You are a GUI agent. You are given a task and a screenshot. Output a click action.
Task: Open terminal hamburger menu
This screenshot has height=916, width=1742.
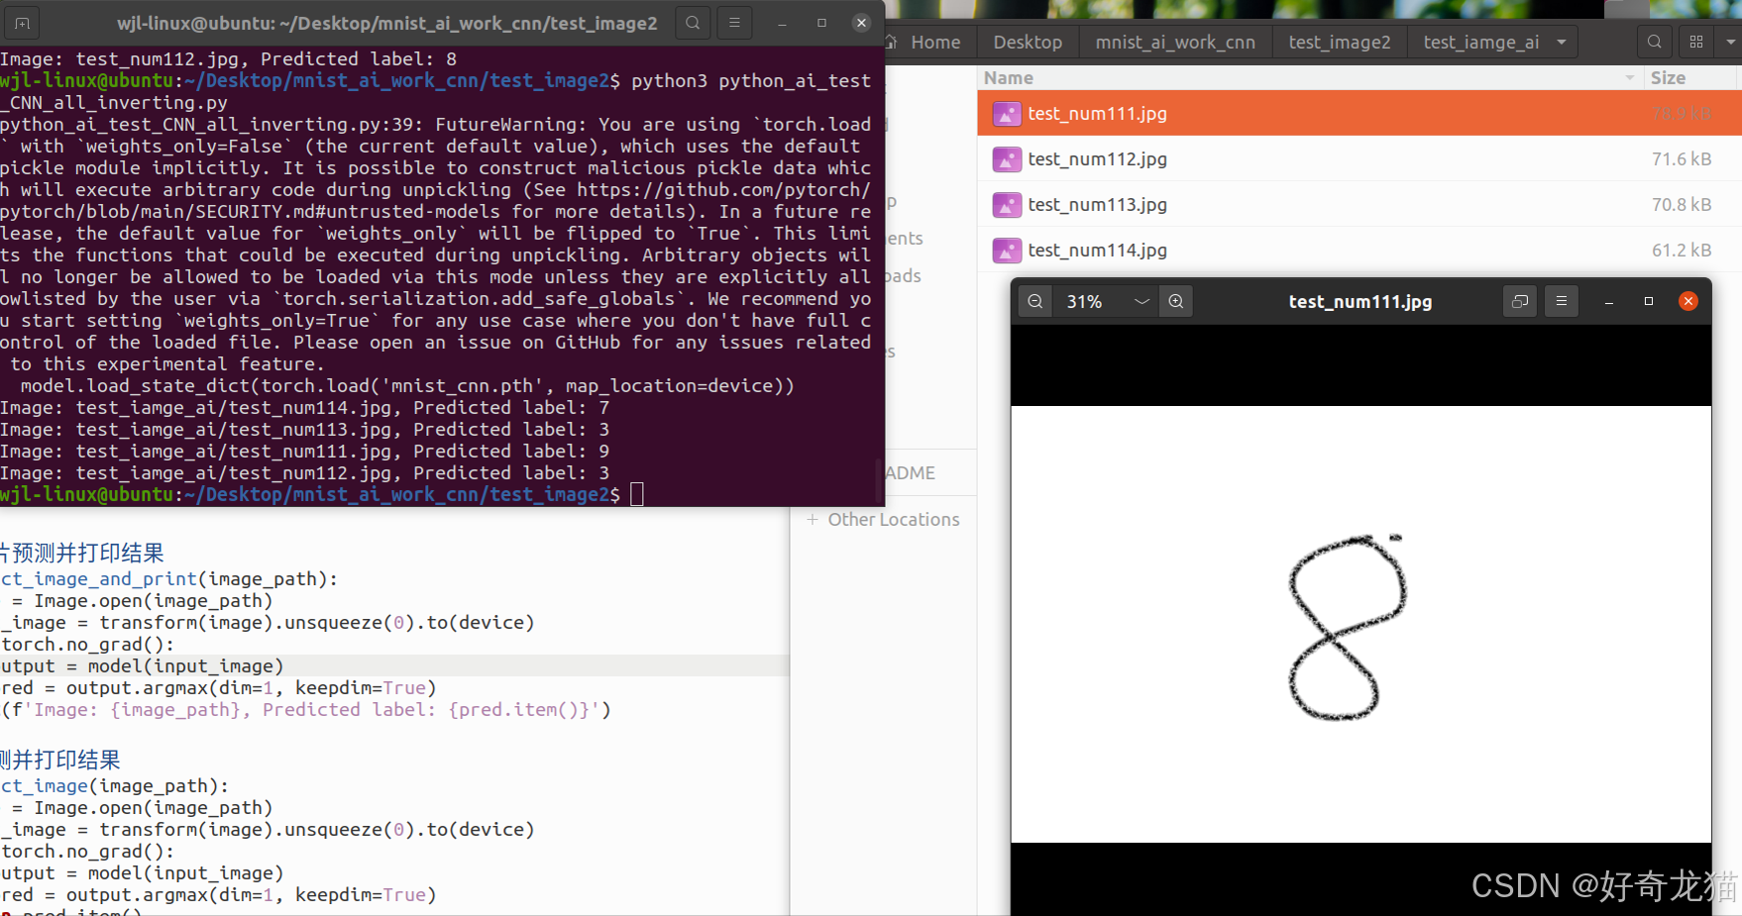tap(734, 23)
